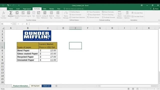Toggle Show Formulas
This screenshot has width=160, height=90.
108,12
